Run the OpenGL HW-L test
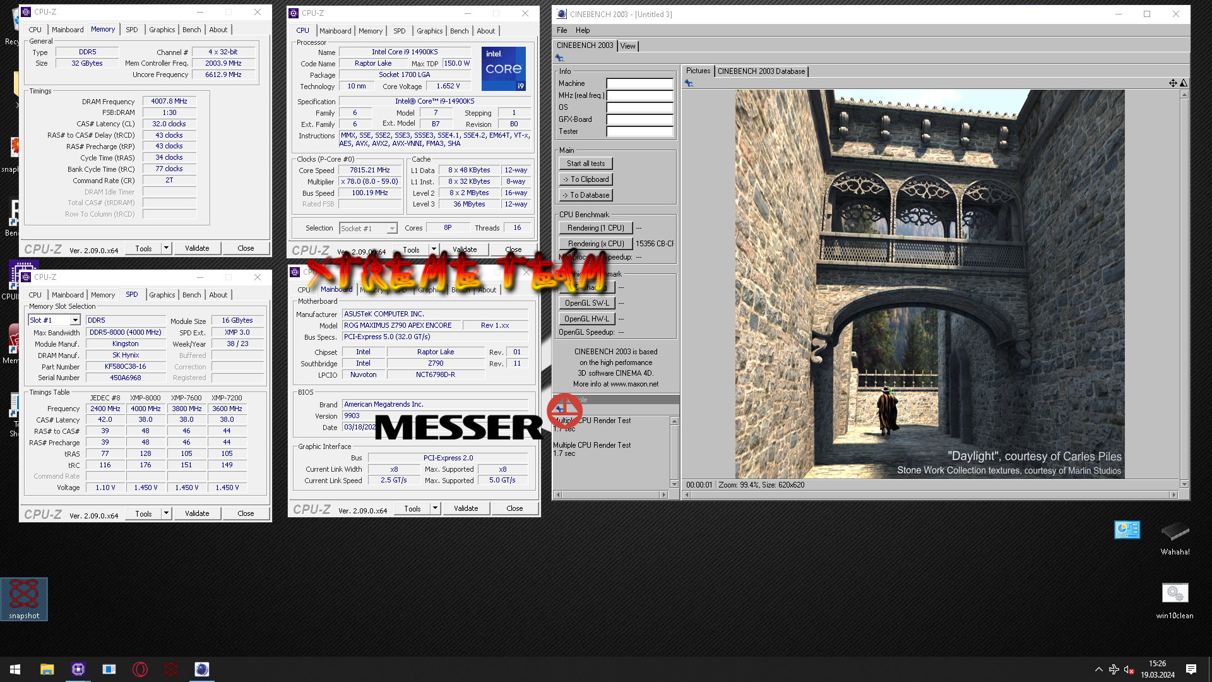The image size is (1212, 682). pyautogui.click(x=586, y=319)
